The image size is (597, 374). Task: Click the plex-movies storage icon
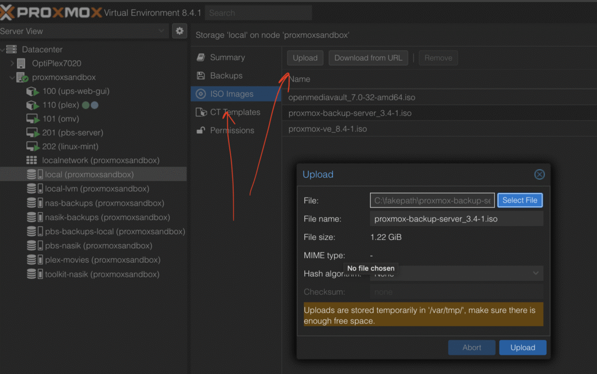34,260
